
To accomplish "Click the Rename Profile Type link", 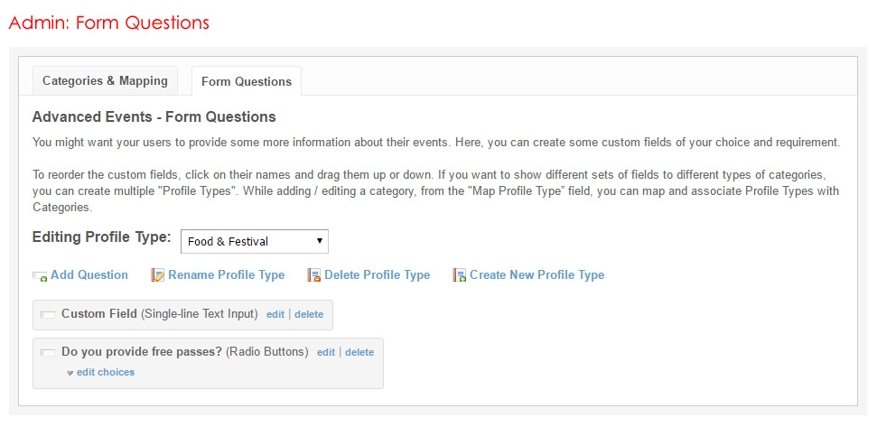I will (x=226, y=275).
